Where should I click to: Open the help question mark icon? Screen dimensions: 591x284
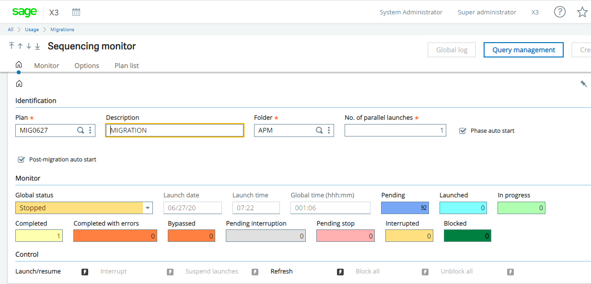(x=559, y=12)
